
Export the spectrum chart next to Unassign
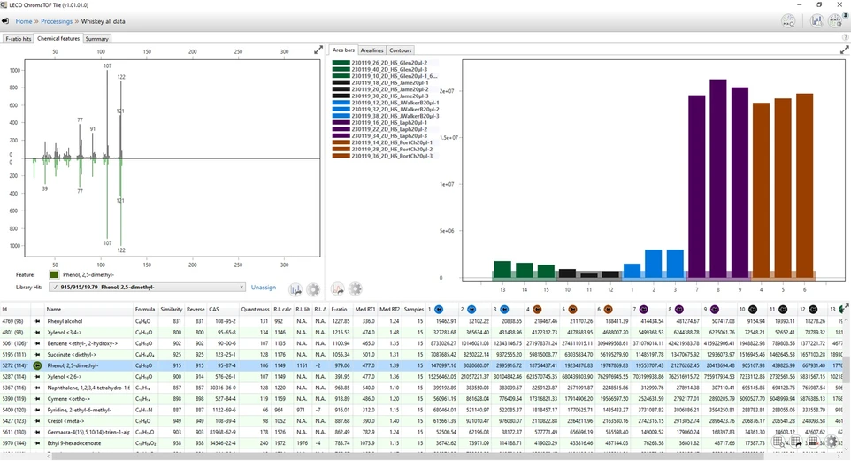point(295,289)
